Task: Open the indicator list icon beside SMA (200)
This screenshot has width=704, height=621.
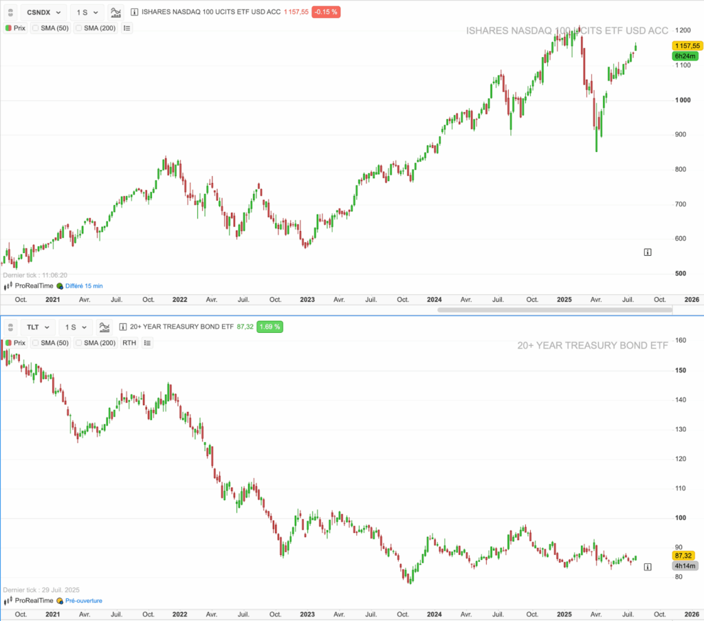Action: [x=126, y=28]
